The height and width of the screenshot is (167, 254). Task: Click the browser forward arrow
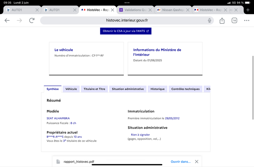click(x=19, y=20)
